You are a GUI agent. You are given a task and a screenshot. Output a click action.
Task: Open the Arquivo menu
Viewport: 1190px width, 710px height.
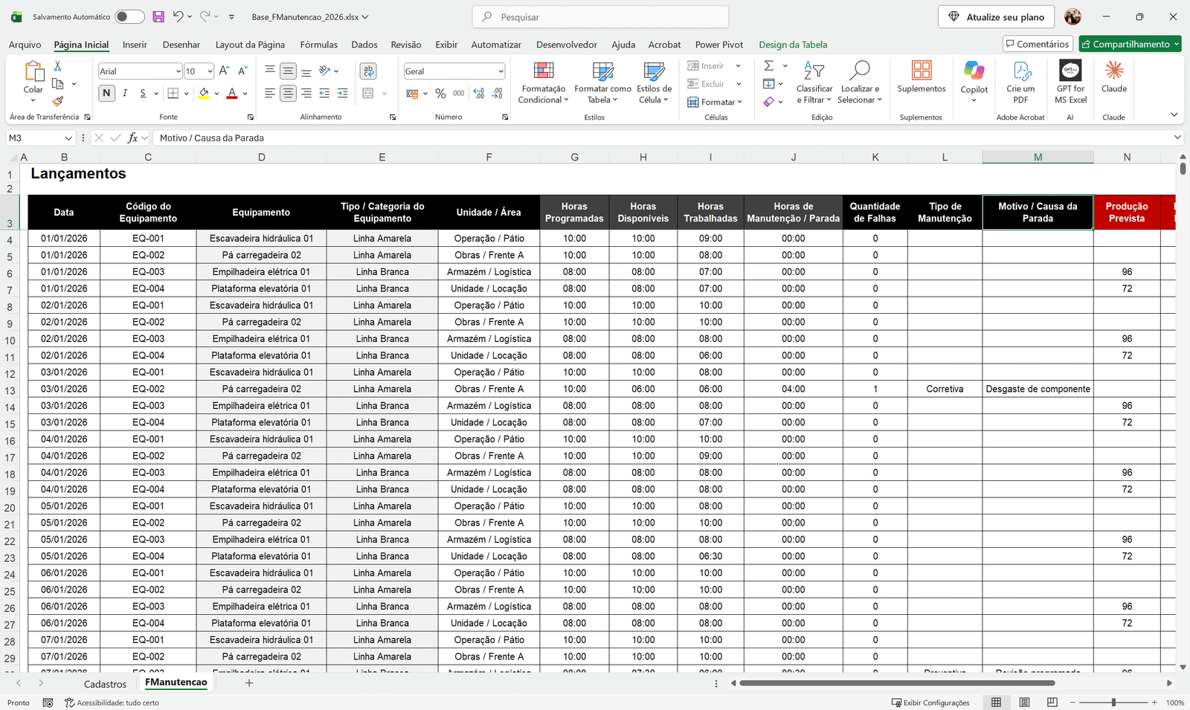point(25,45)
